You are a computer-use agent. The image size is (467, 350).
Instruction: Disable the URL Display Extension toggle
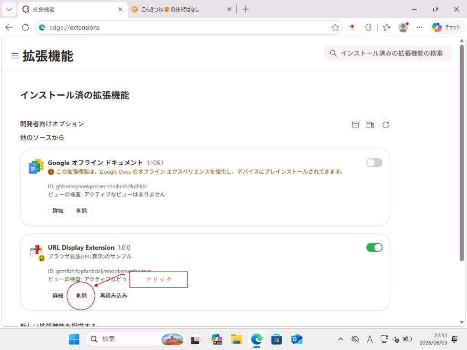click(374, 247)
